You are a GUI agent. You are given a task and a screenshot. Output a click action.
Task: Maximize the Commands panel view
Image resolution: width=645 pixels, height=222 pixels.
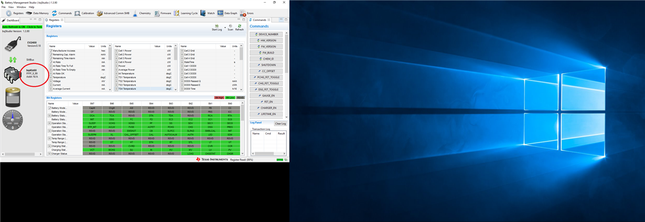pos(286,20)
